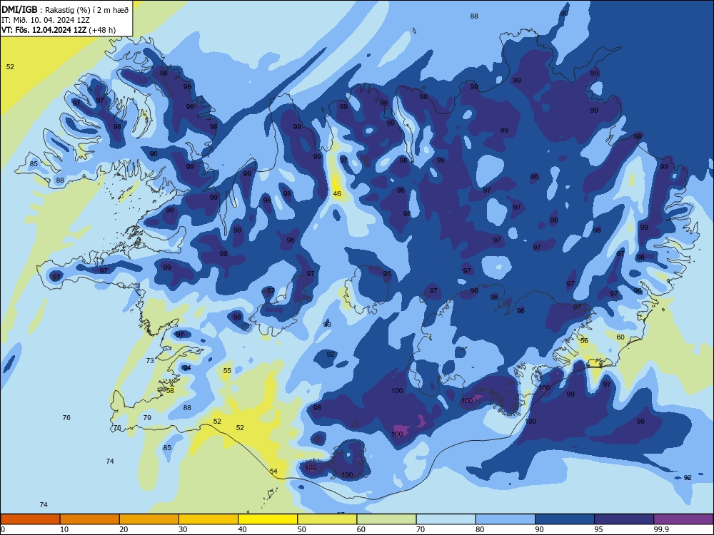Click the purple legend swatch above 99.9
This screenshot has height=535, width=714.
tap(683, 519)
